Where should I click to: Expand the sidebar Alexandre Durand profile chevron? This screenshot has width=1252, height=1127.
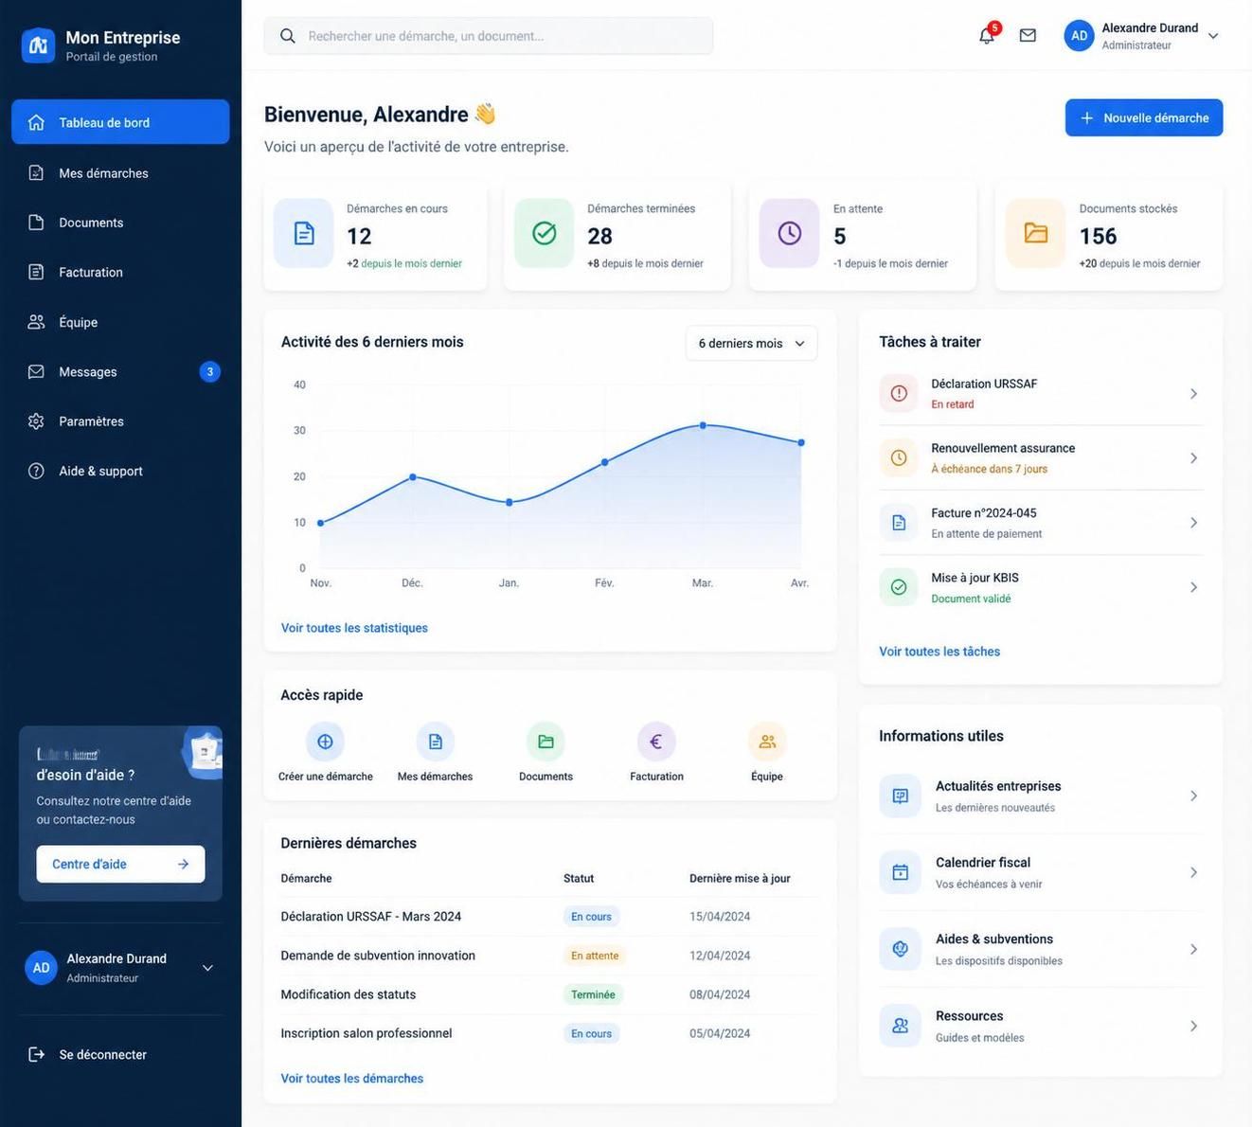[207, 968]
